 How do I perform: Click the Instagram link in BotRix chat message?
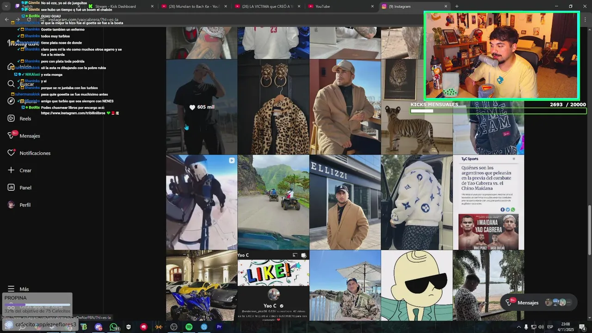(73, 113)
